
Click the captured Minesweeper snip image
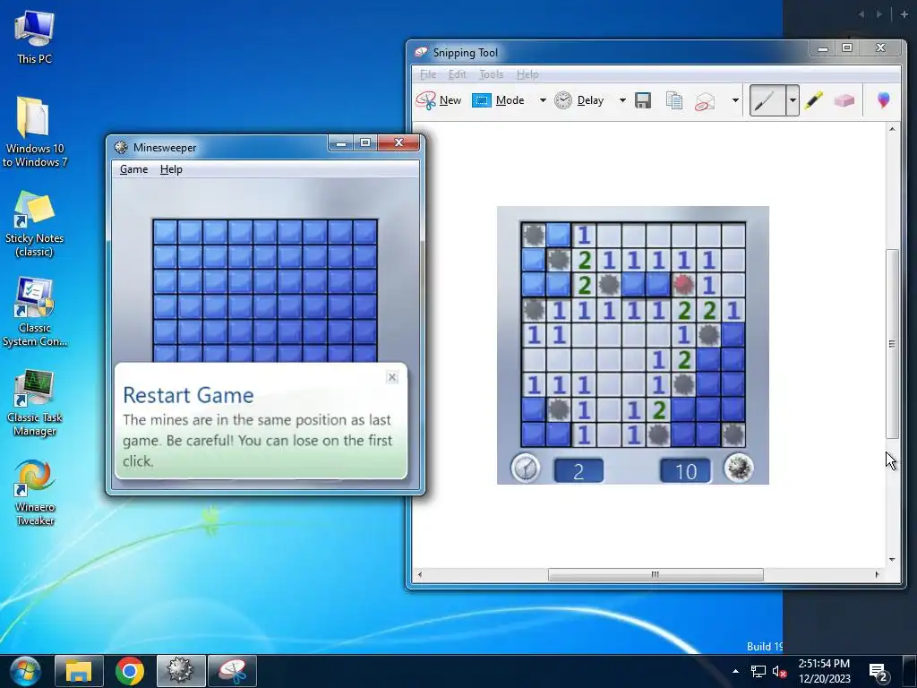[x=633, y=345]
